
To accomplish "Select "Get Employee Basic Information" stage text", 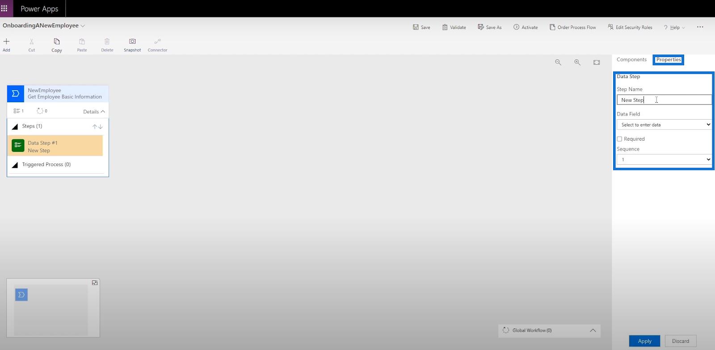I will pos(65,97).
